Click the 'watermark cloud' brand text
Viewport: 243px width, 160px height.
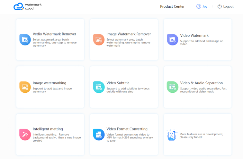point(33,6)
